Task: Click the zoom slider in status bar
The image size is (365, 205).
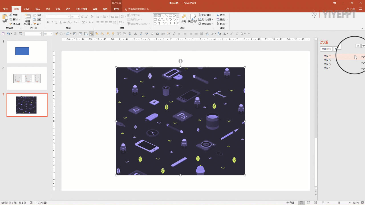Action: 339,203
